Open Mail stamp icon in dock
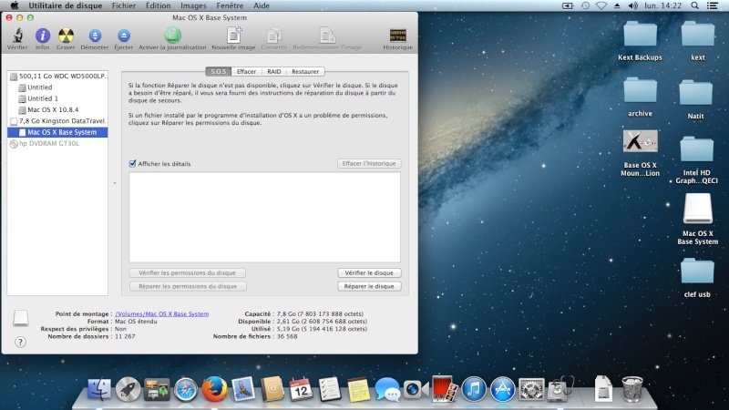The height and width of the screenshot is (410, 729). point(243,390)
